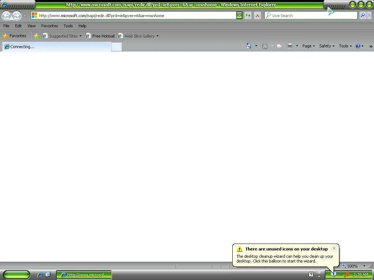This screenshot has width=374, height=280.
Task: Go back with the Back arrow button
Action: 7,16
